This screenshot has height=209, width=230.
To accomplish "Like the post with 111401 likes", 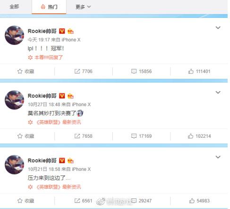I will click(199, 71).
